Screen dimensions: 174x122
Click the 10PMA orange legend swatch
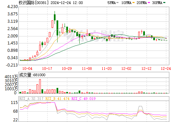134,3
